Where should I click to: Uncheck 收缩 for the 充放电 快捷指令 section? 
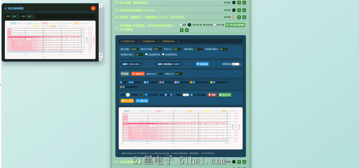[x=225, y=17]
